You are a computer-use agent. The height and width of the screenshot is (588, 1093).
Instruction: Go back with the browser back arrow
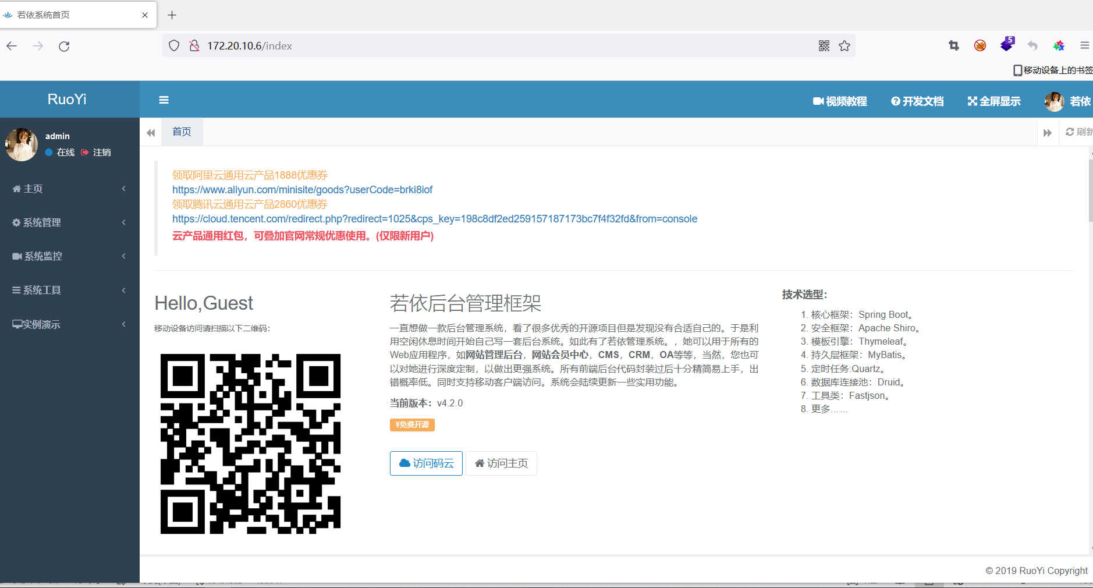[12, 46]
